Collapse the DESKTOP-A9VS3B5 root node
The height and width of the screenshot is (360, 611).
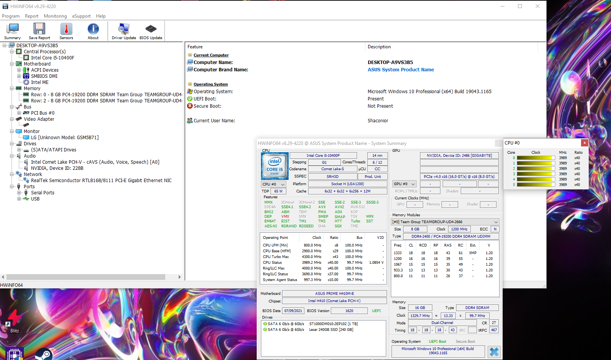(x=4, y=46)
